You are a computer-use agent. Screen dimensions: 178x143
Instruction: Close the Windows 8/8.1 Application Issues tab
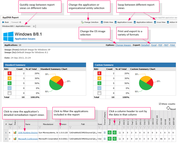(x=34, y=26)
